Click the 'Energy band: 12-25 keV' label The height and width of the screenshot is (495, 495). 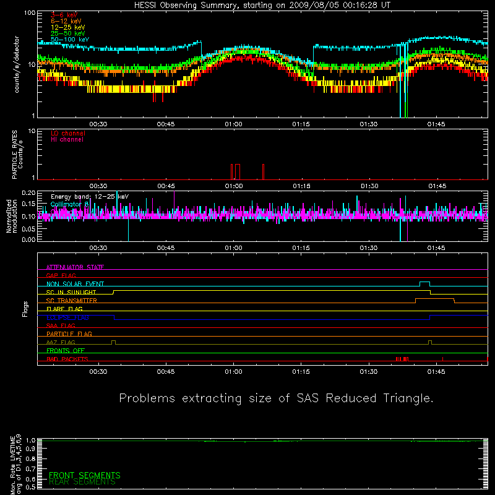90,197
